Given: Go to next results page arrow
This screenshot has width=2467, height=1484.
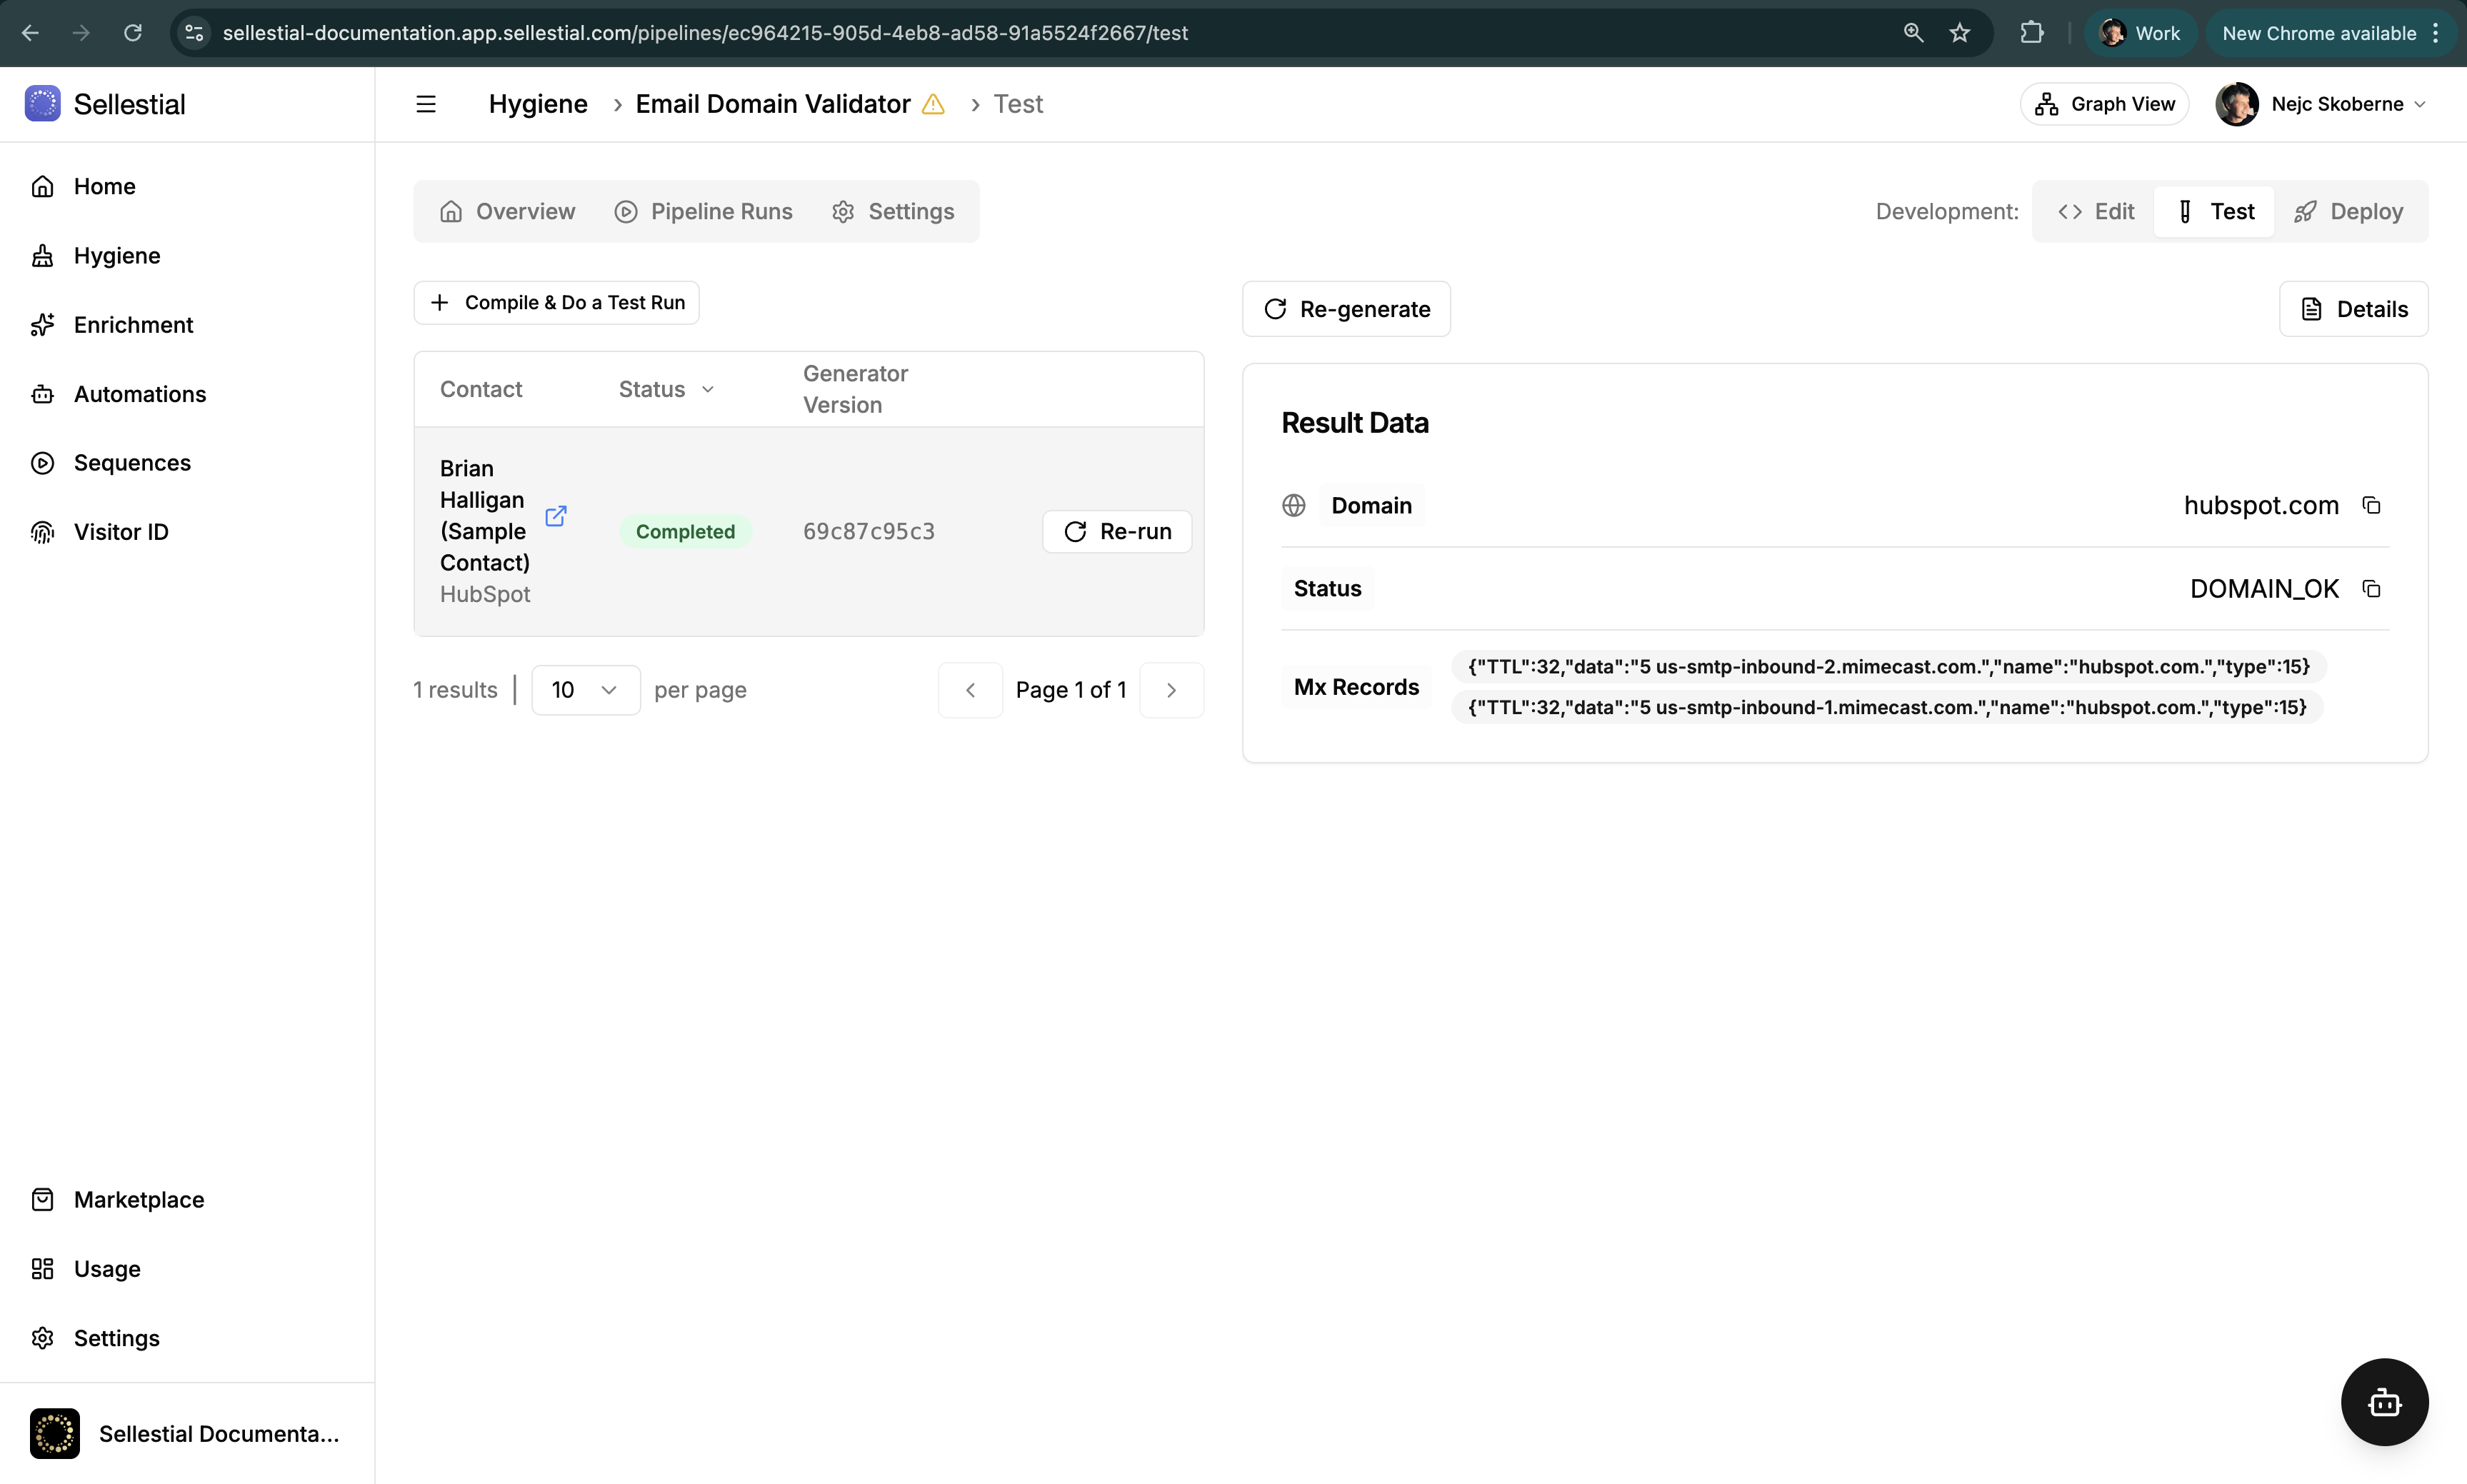Looking at the screenshot, I should pos(1171,690).
